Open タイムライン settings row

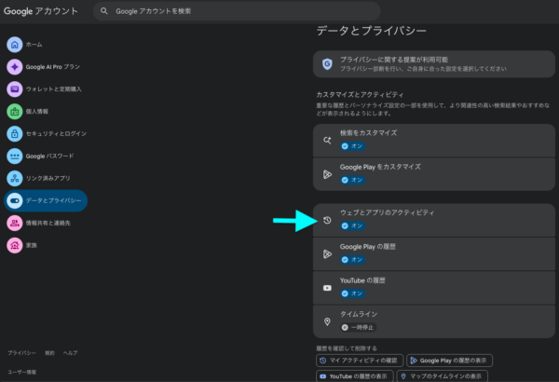coord(434,321)
